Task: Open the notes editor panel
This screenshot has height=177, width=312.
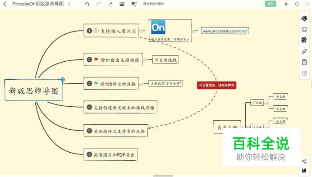Action: pos(304,40)
